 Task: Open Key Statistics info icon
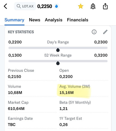pos(94,32)
